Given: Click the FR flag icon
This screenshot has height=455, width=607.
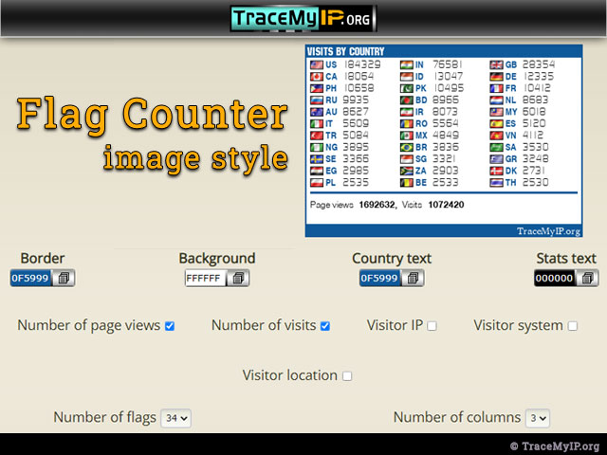Looking at the screenshot, I should [x=496, y=88].
